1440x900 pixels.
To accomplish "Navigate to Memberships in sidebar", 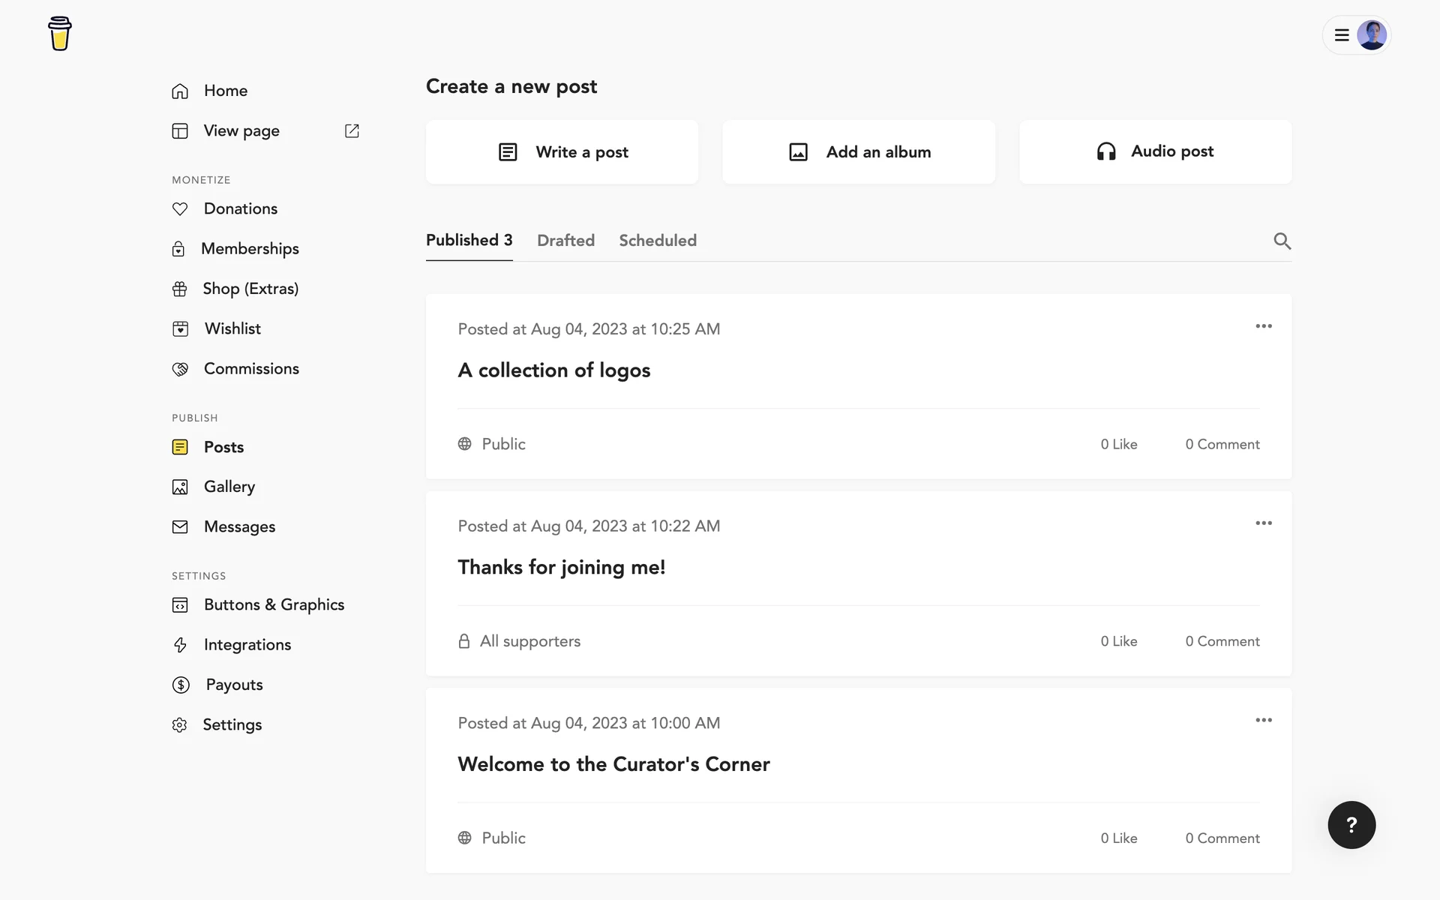I will point(250,249).
